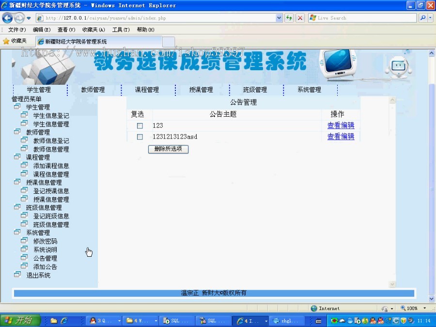Viewport: 436px width, 327px height.
Task: Collapse the 系统管理 tree node icon
Action: (x=17, y=232)
